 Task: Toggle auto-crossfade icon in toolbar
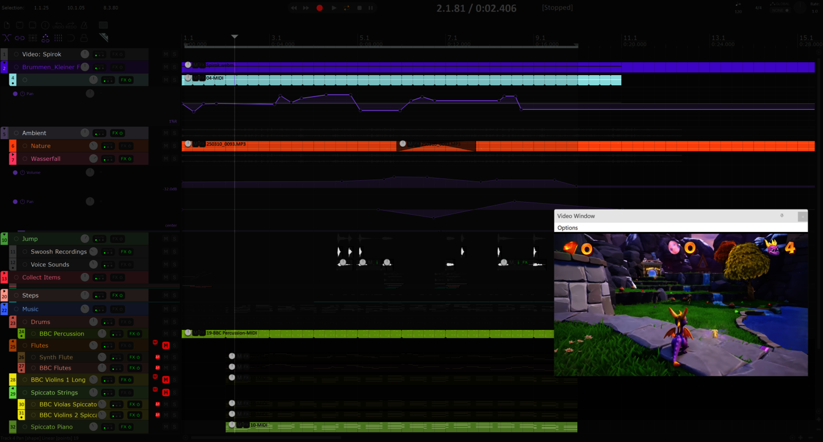pyautogui.click(x=7, y=38)
